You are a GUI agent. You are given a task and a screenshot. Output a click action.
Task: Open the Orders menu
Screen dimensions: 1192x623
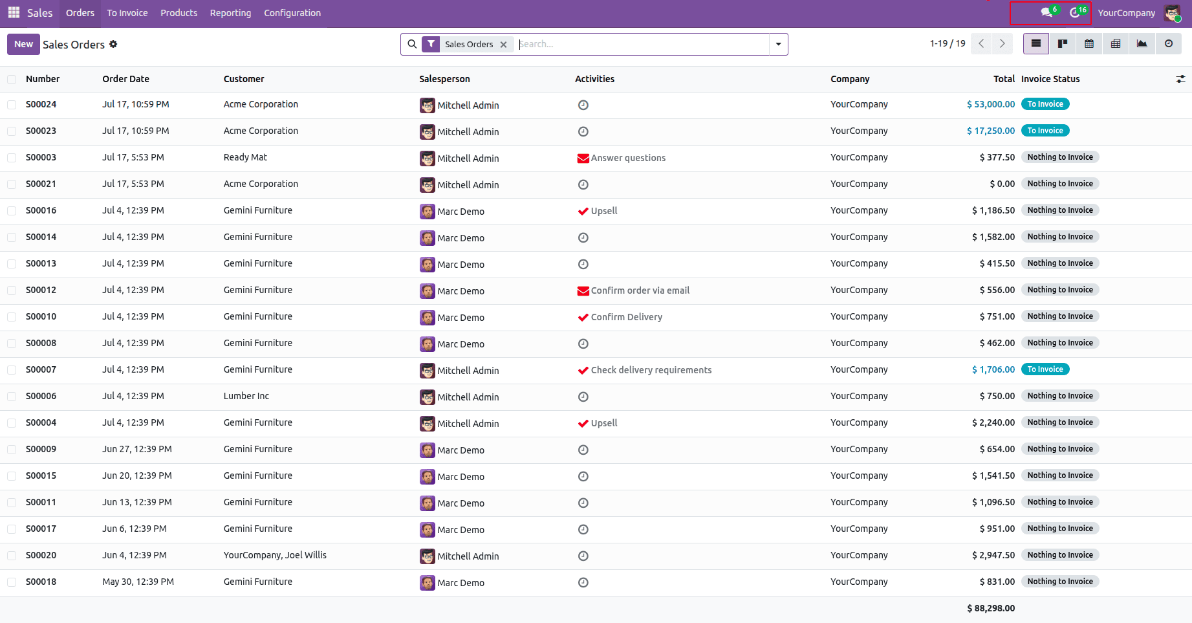coord(80,13)
